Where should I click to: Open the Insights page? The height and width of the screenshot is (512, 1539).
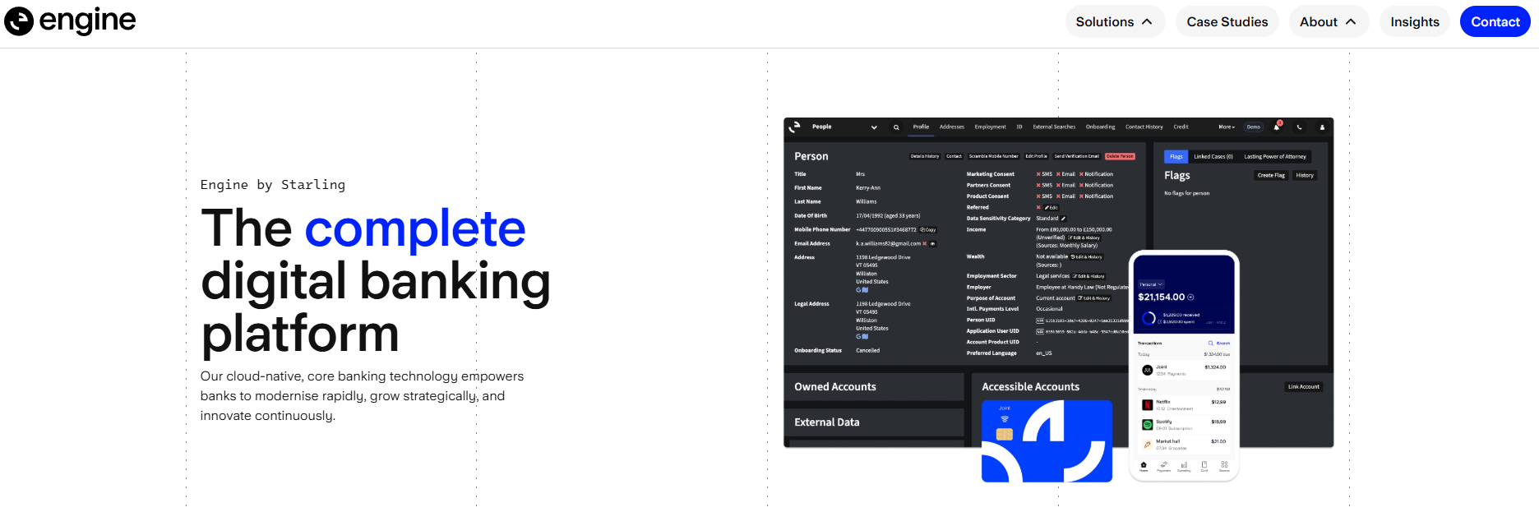[1415, 22]
